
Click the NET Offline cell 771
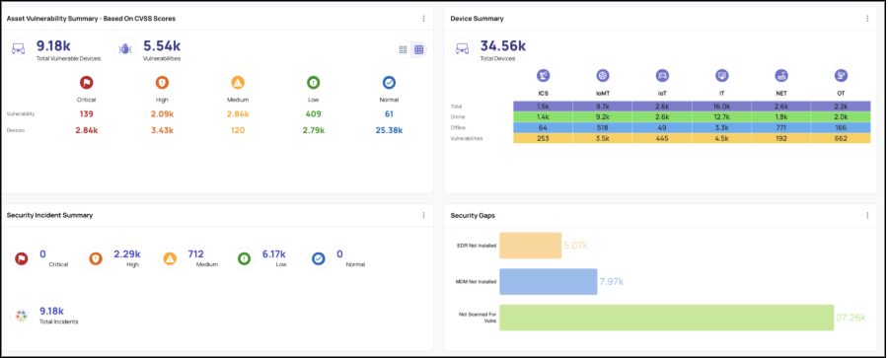click(781, 127)
